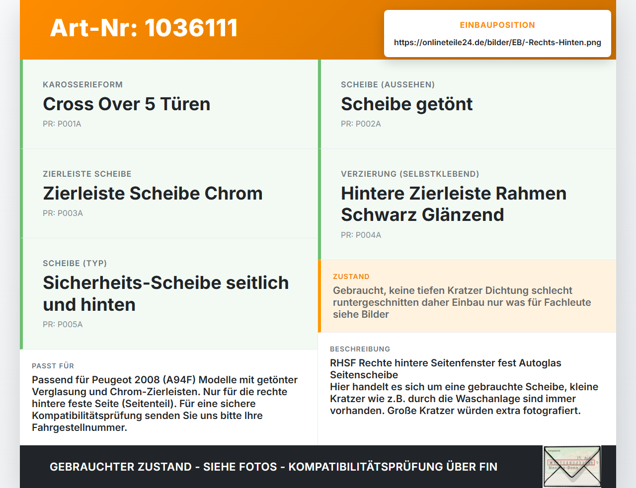Click the Beschreibung section text
This screenshot has width=636, height=488.
[465, 387]
